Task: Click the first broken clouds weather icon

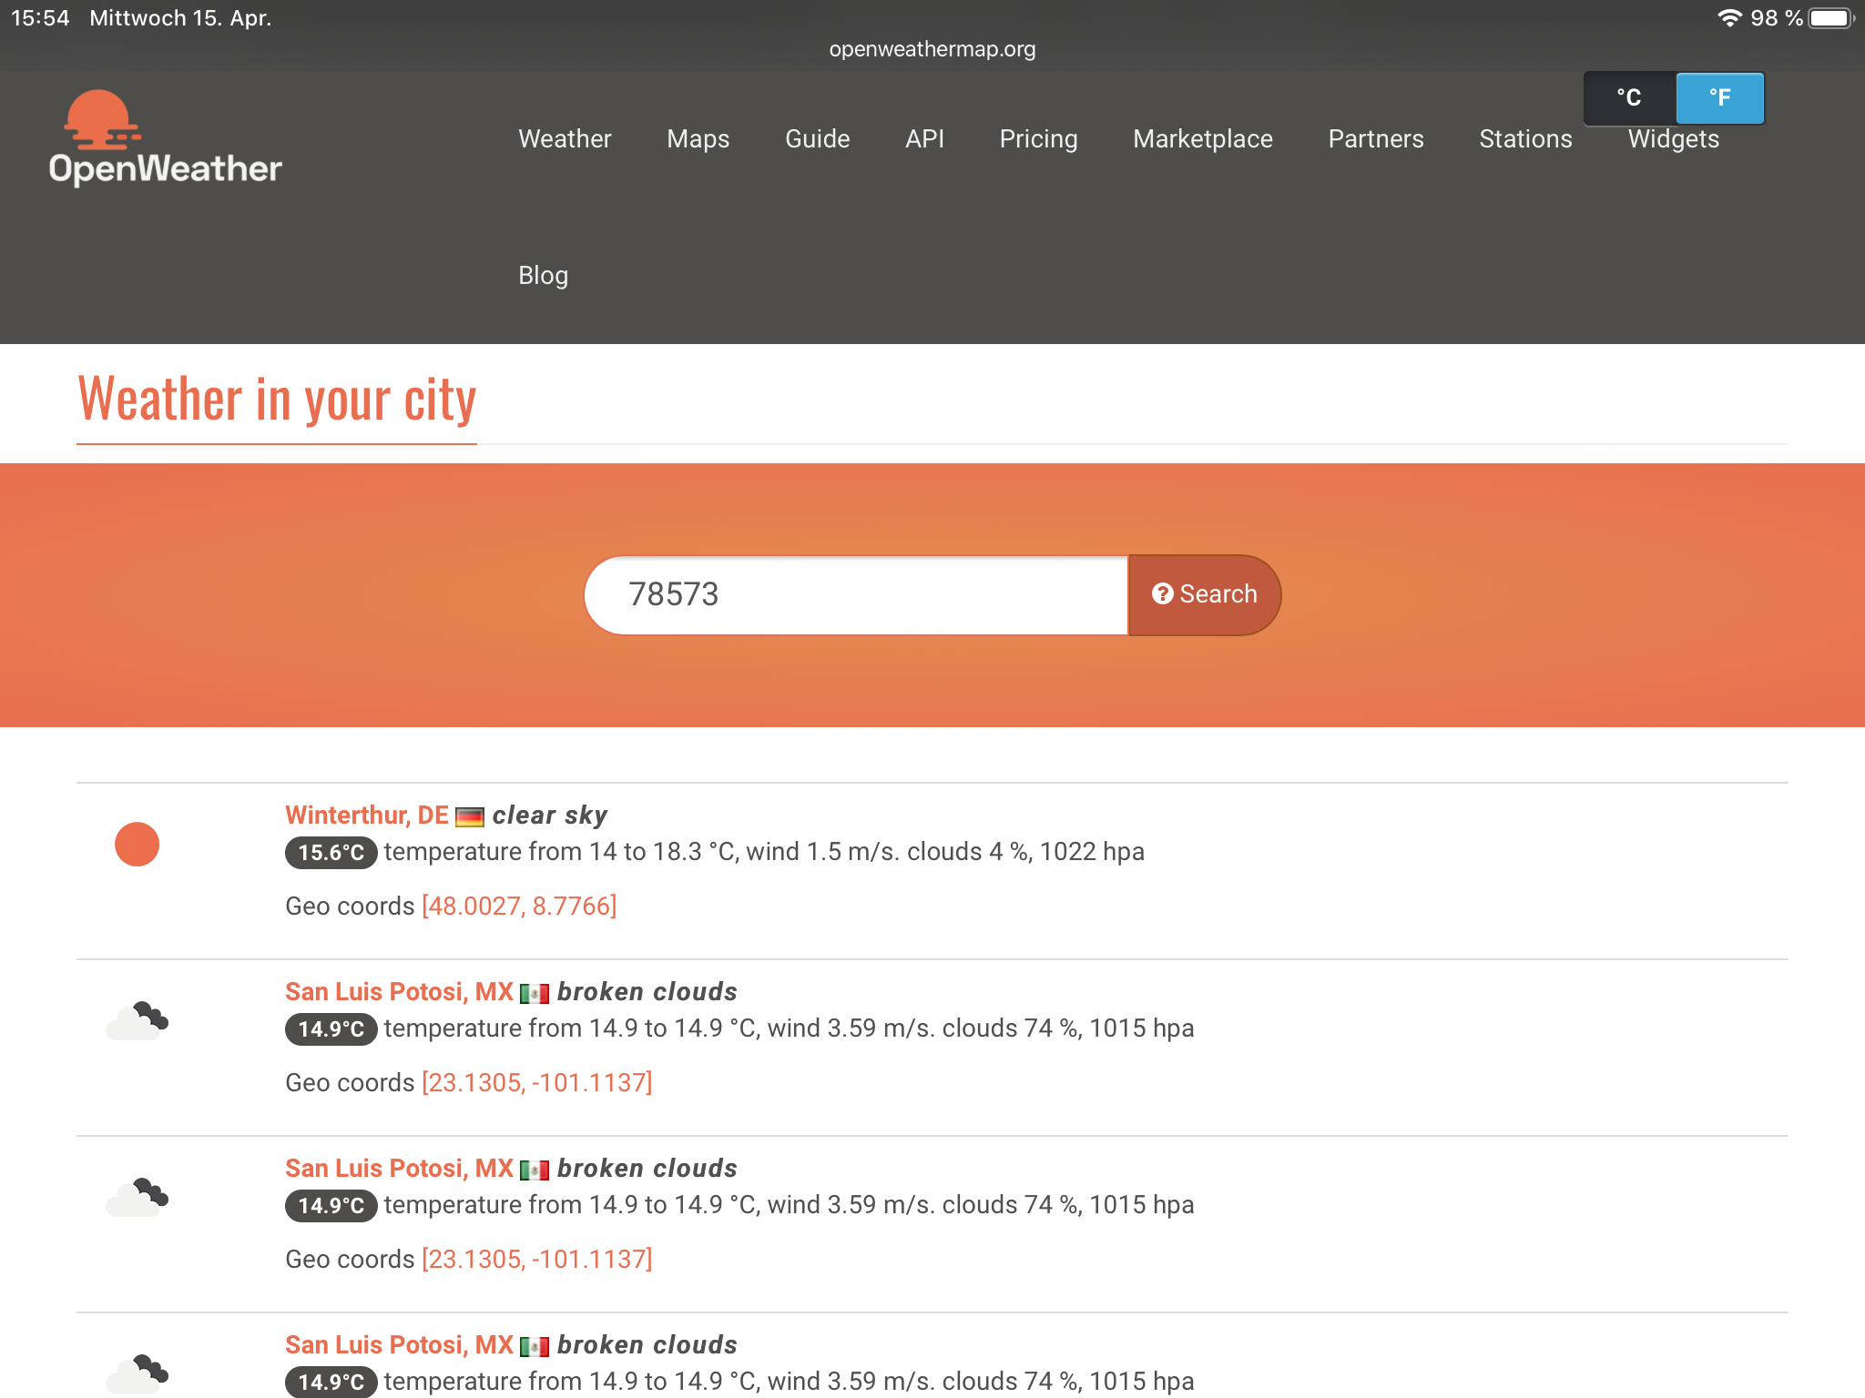Action: click(x=137, y=1021)
